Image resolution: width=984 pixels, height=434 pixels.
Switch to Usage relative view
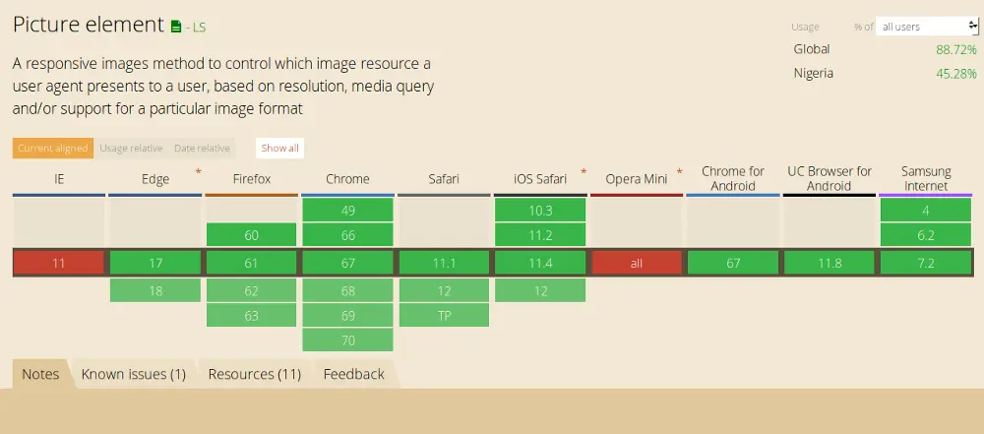pyautogui.click(x=131, y=149)
